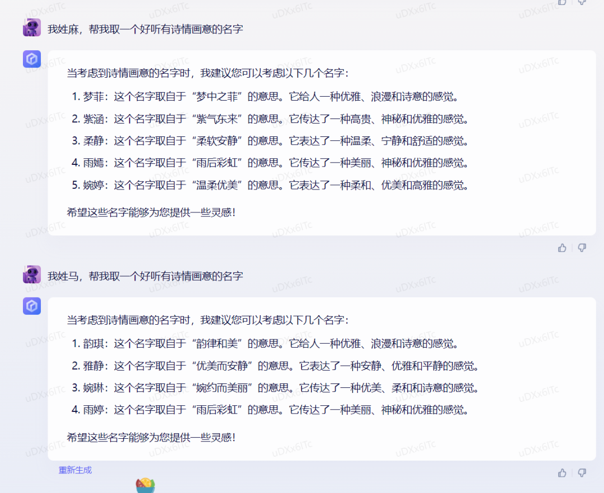The height and width of the screenshot is (493, 604).
Task: Click the user message starting with 我姓马
Action: pyautogui.click(x=145, y=276)
